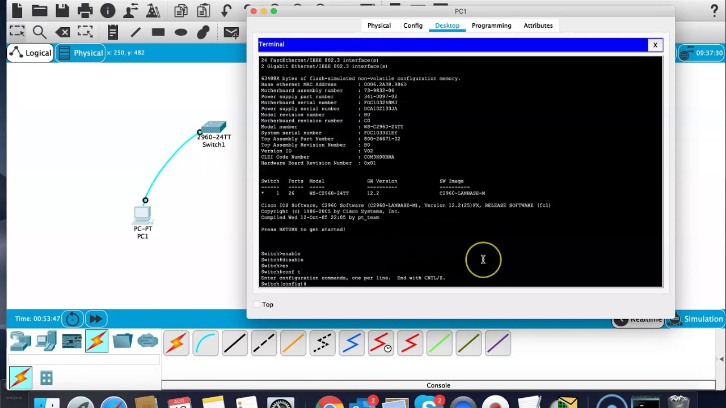
Task: Choose the Multiuser Connection cloud category
Action: (147, 341)
